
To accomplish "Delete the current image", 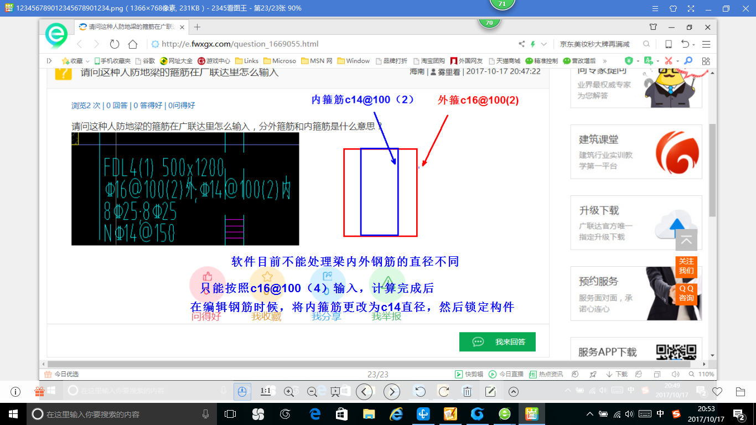I will [x=467, y=392].
